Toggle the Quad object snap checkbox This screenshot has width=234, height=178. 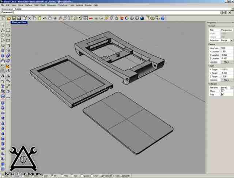pyautogui.click(x=82, y=176)
